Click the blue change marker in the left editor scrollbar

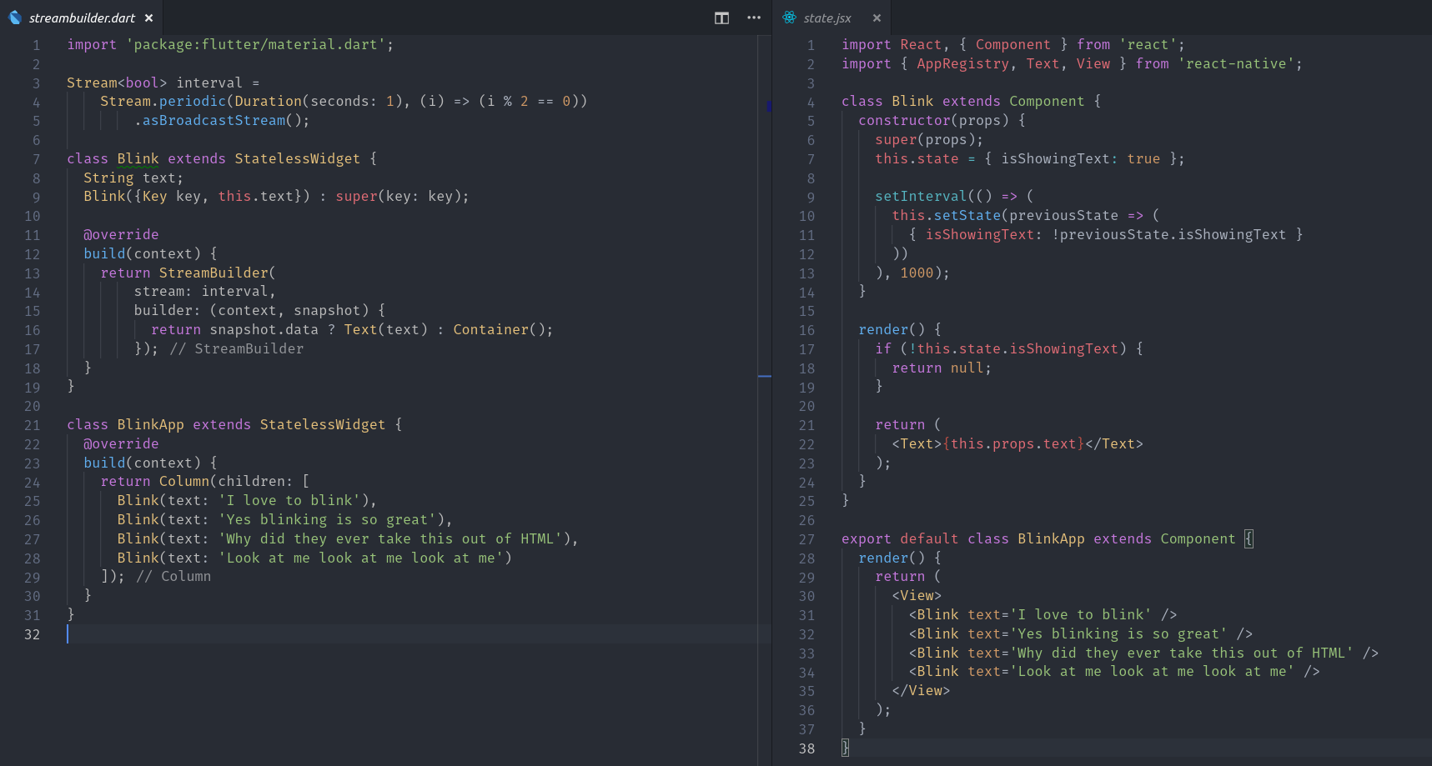click(x=768, y=107)
